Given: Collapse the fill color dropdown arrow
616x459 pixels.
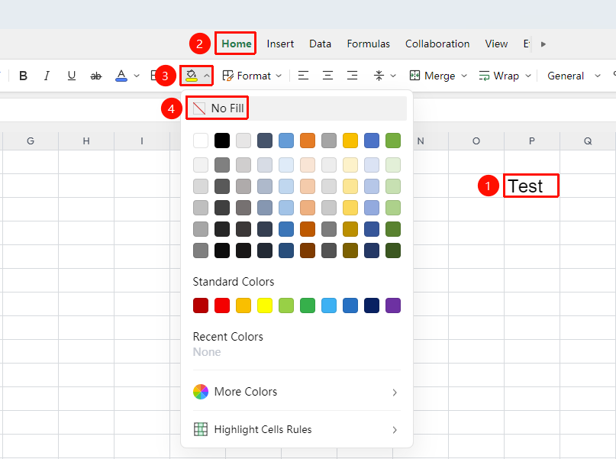Looking at the screenshot, I should pyautogui.click(x=207, y=76).
